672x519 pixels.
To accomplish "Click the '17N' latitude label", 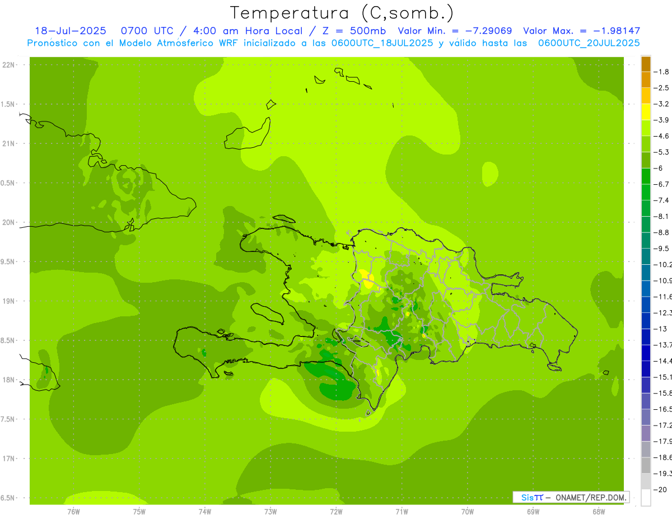I will (x=10, y=459).
